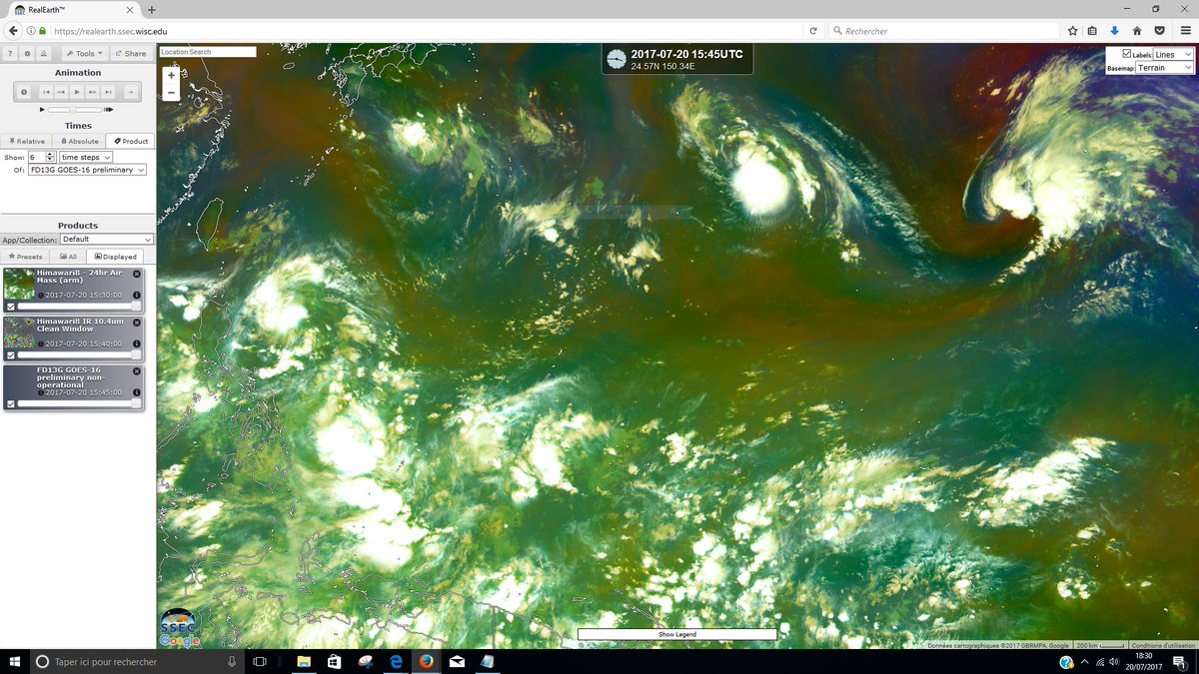Jump to first animation frame
The height and width of the screenshot is (674, 1199).
tap(46, 92)
